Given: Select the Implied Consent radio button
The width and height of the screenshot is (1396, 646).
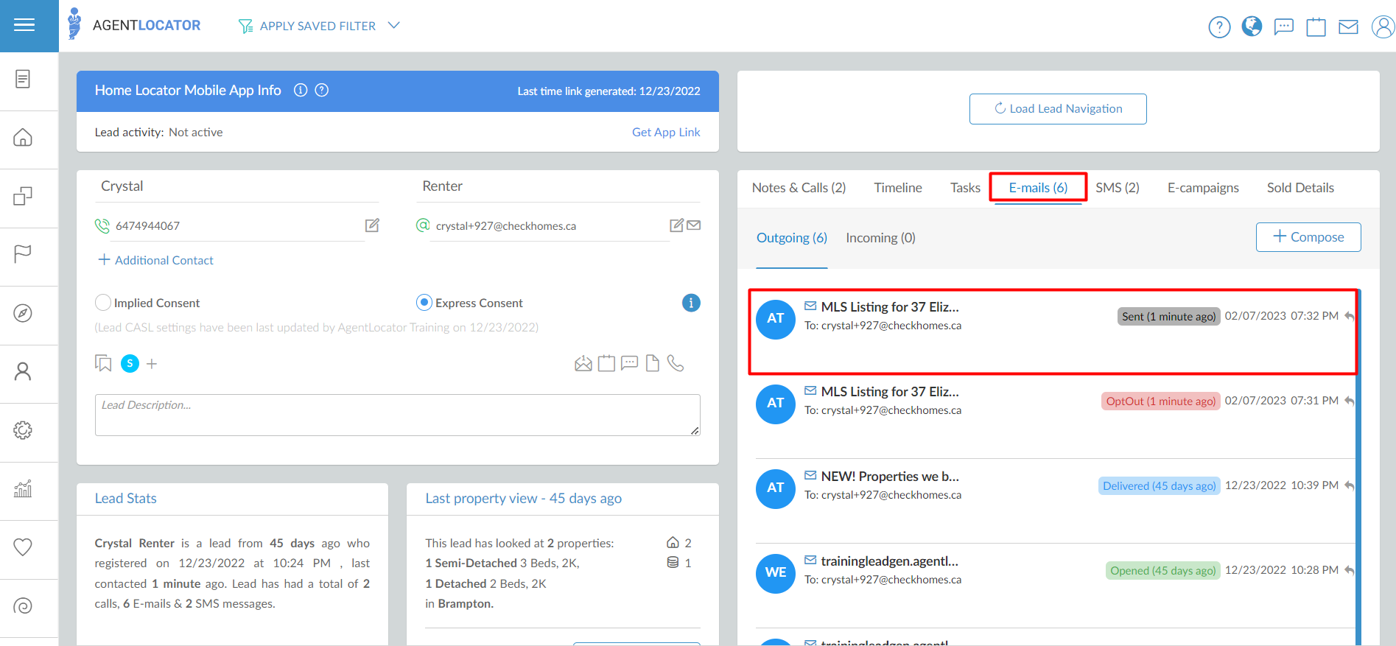Looking at the screenshot, I should point(103,303).
